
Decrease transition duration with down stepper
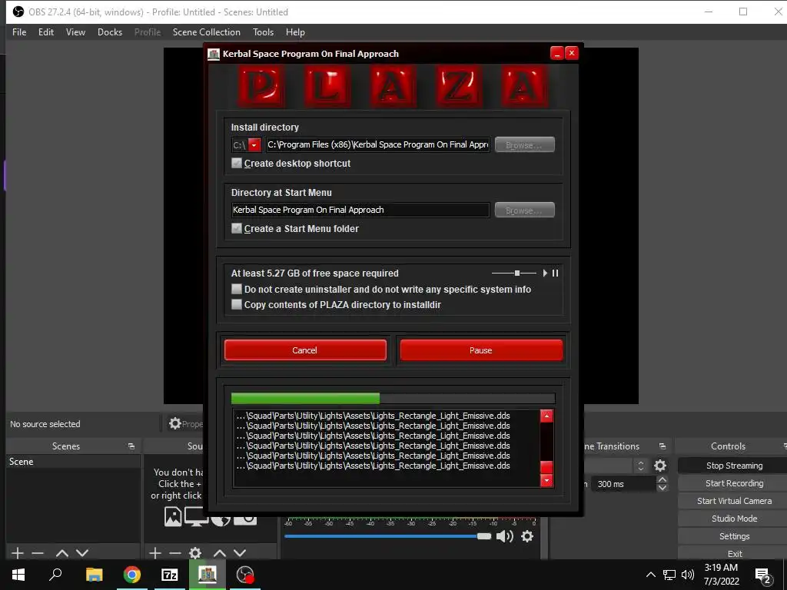[x=662, y=487]
